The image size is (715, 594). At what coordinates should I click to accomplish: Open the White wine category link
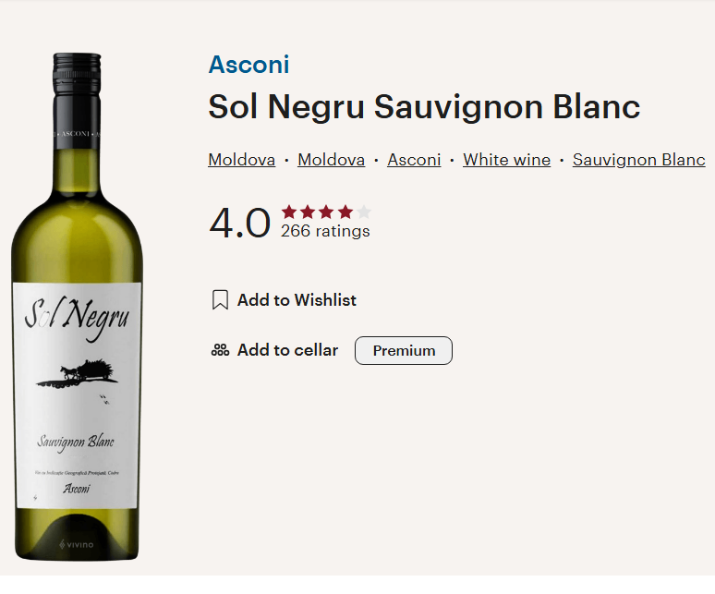point(506,160)
